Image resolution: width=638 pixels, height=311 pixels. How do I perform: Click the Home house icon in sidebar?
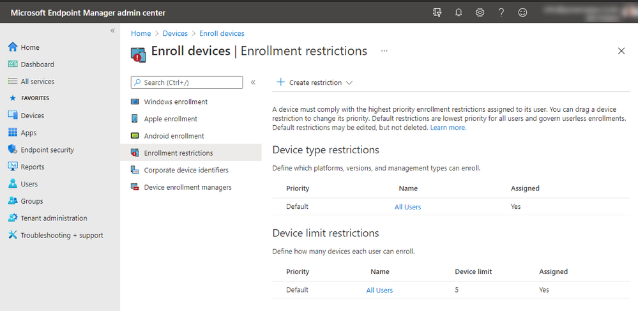point(13,47)
